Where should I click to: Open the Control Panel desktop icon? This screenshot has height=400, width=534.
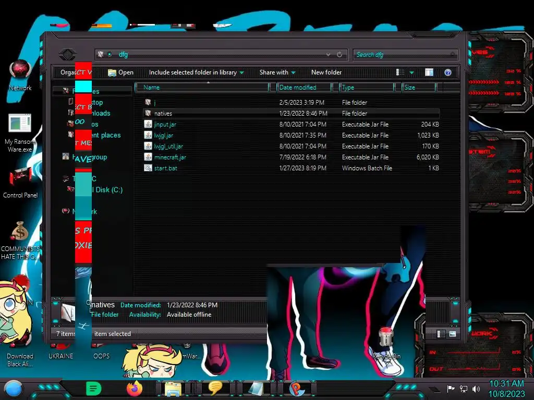click(20, 183)
